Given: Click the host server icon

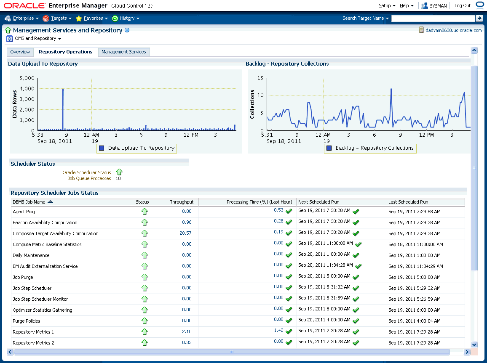Looking at the screenshot, I should coord(421,30).
